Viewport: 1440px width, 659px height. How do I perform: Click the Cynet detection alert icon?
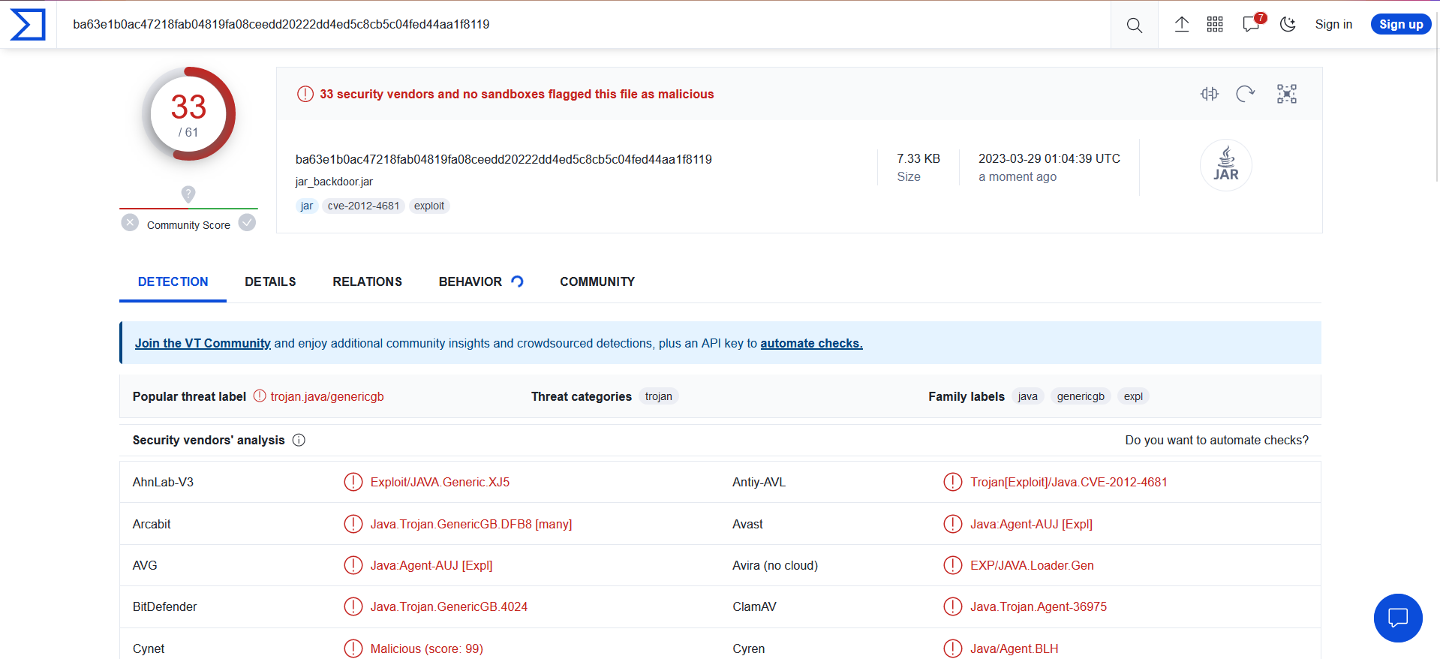click(353, 648)
